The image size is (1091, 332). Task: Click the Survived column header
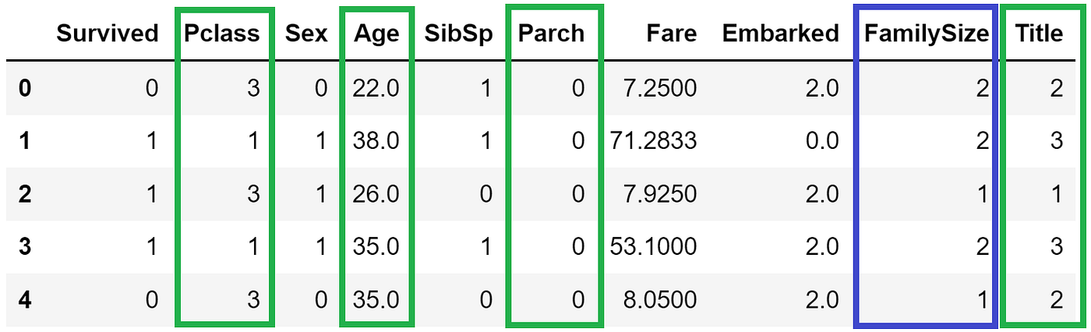click(x=108, y=34)
